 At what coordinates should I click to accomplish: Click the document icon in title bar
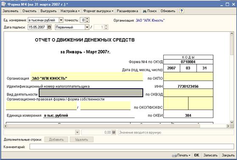[3, 4]
